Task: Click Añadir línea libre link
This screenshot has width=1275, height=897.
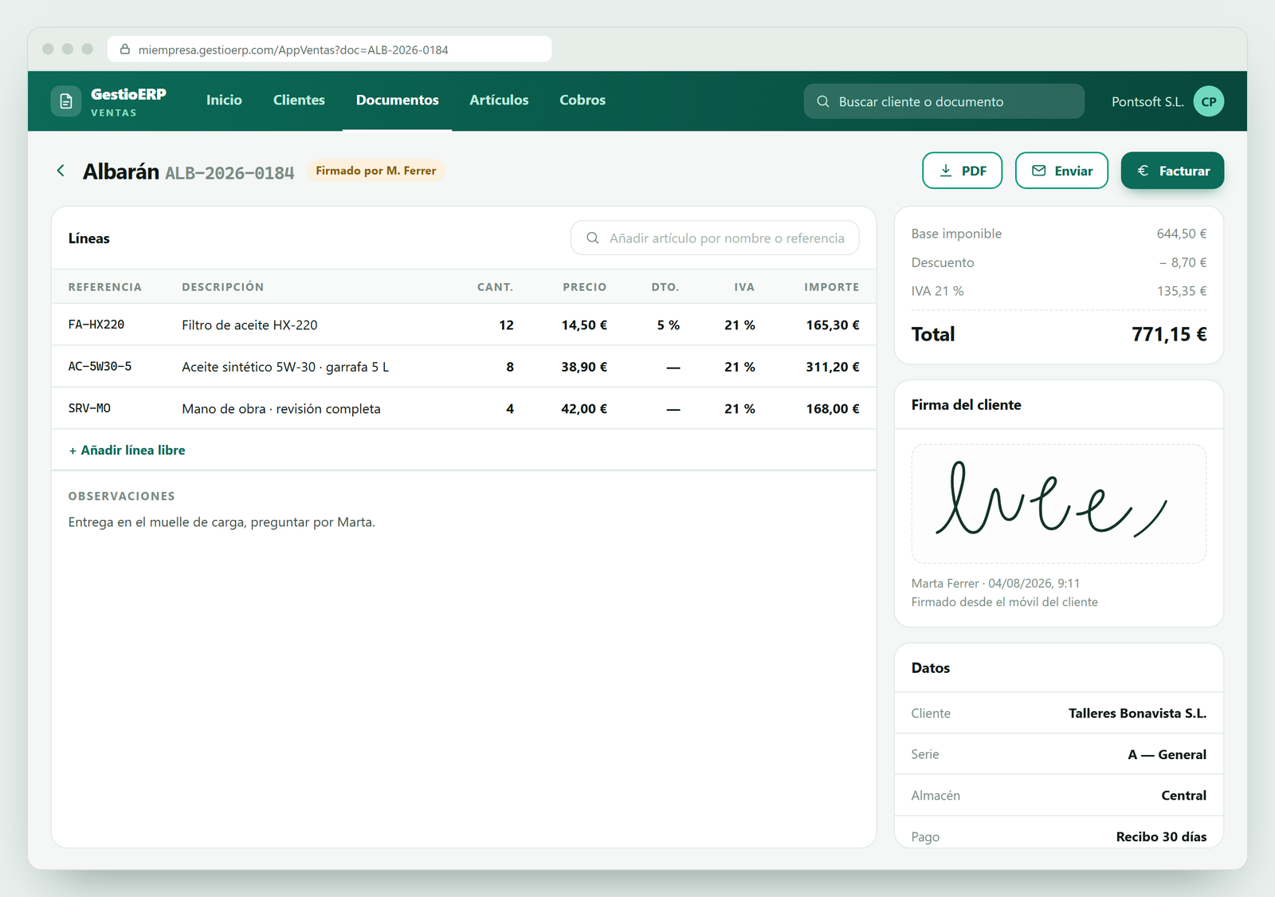Action: 127,450
